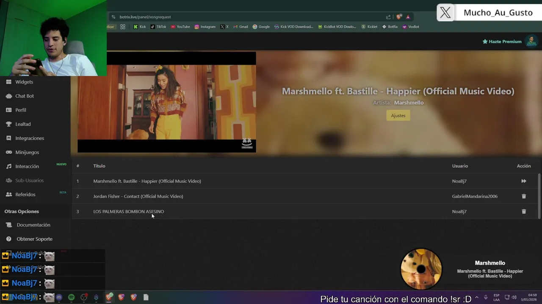Delete the Jordan Fisher - Contact request
This screenshot has height=304, width=542.
(x=524, y=196)
